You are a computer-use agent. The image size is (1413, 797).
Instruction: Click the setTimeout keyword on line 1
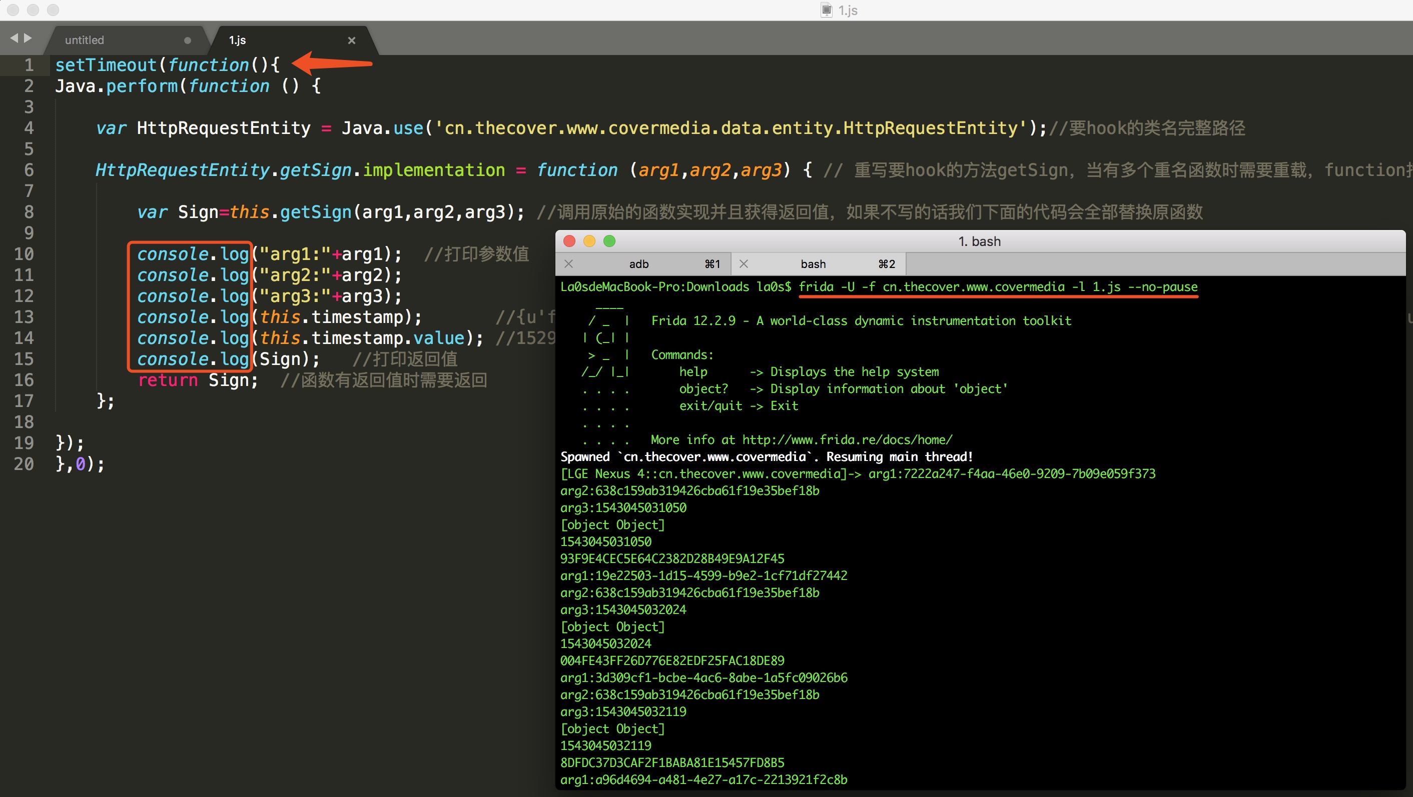click(106, 64)
